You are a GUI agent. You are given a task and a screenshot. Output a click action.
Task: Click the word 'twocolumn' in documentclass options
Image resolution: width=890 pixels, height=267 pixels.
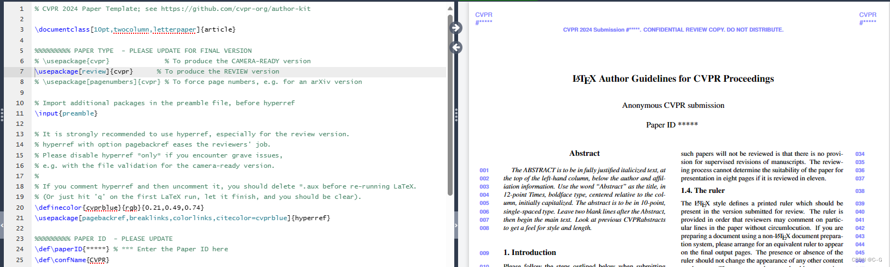(131, 29)
